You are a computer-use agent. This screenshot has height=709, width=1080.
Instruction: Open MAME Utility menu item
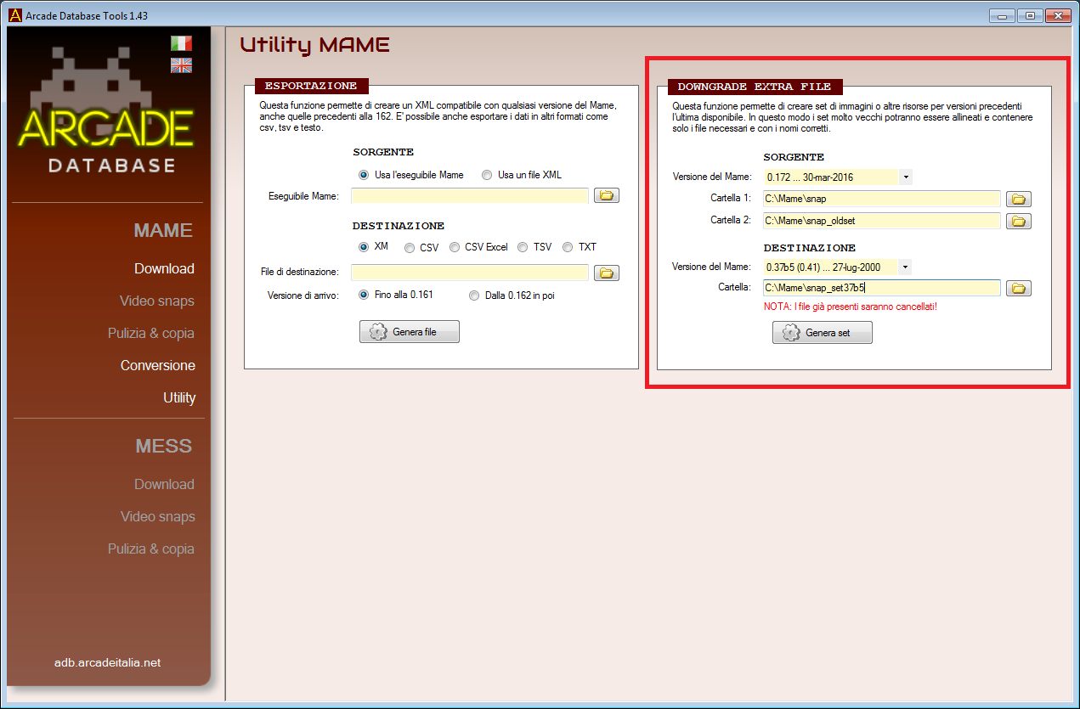point(178,397)
